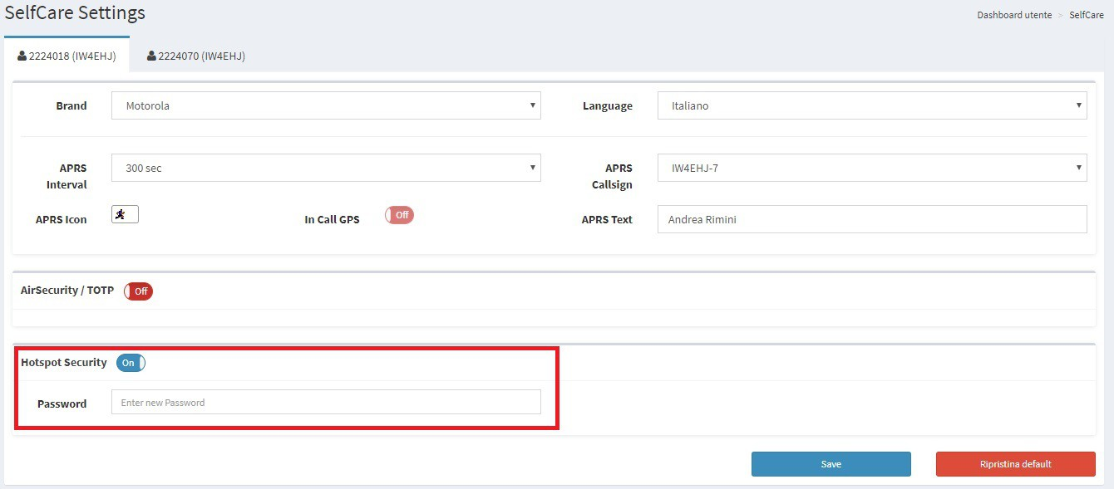This screenshot has height=489, width=1114.
Task: Go to Dashboard utente breadcrumb link
Action: coord(1014,15)
